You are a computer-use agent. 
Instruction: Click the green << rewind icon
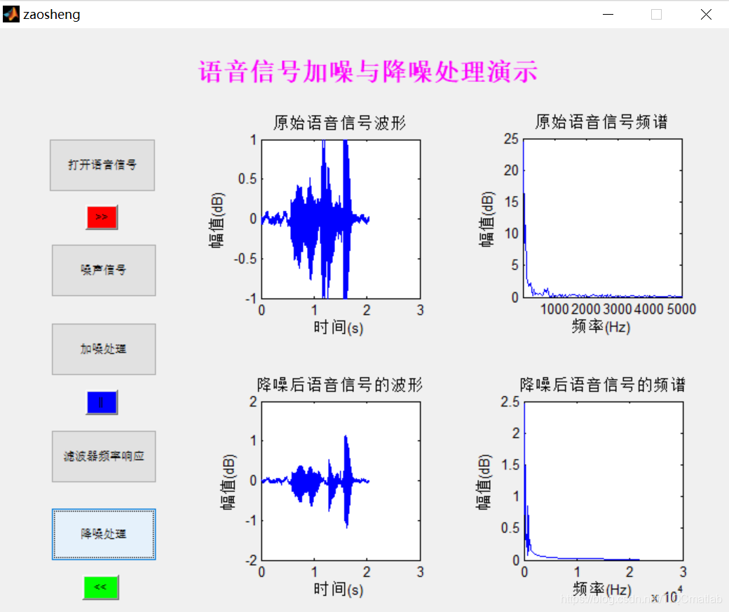tap(100, 588)
